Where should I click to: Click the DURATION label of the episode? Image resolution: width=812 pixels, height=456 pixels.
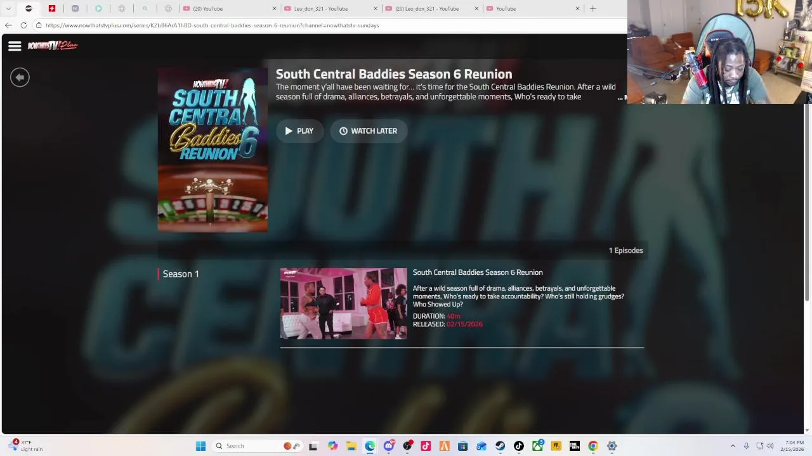coord(429,316)
